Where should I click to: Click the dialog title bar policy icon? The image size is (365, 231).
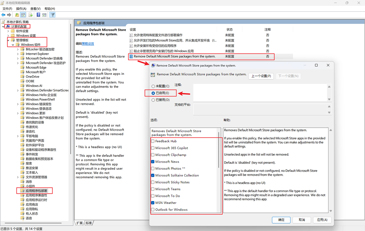153,66
